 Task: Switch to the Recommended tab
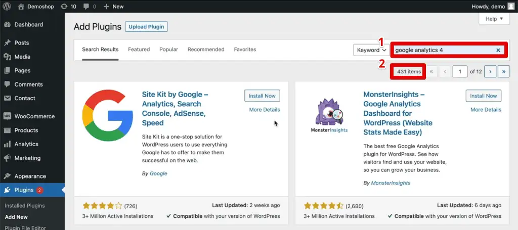coord(206,50)
